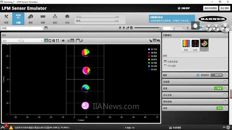Open the 点云 view type dropdown

(x=11, y=41)
